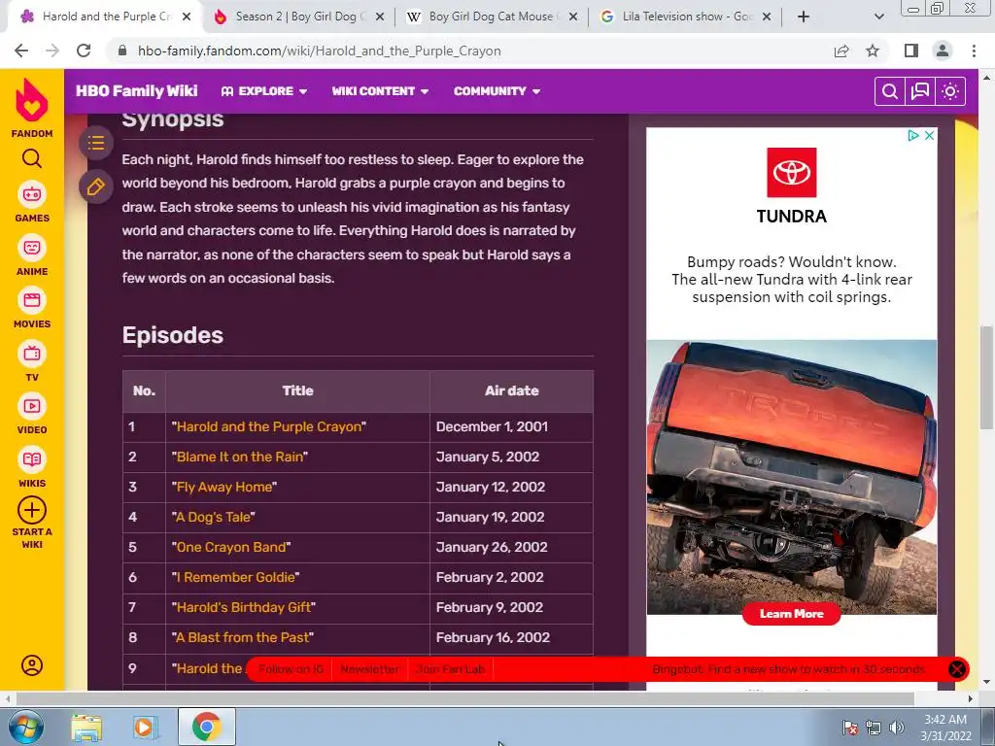Open episode "One Crayon Band" link
Screen dimensions: 995x746
(231, 548)
